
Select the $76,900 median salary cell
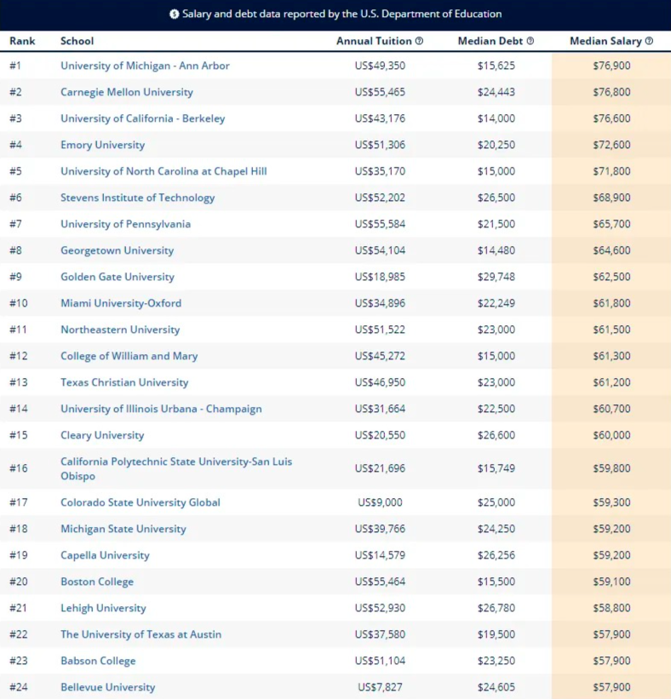(611, 66)
